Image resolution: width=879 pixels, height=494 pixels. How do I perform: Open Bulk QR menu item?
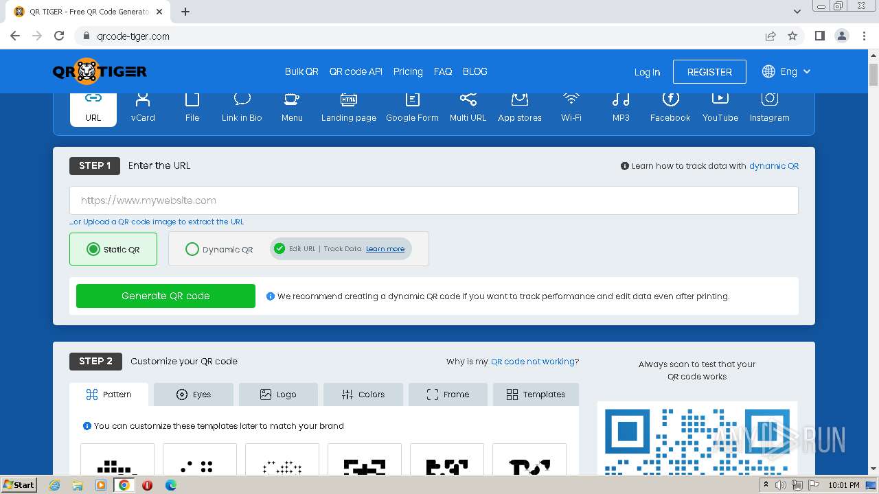[x=301, y=71]
